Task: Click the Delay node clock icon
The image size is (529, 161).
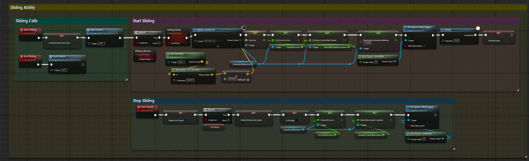Action: 478,28
